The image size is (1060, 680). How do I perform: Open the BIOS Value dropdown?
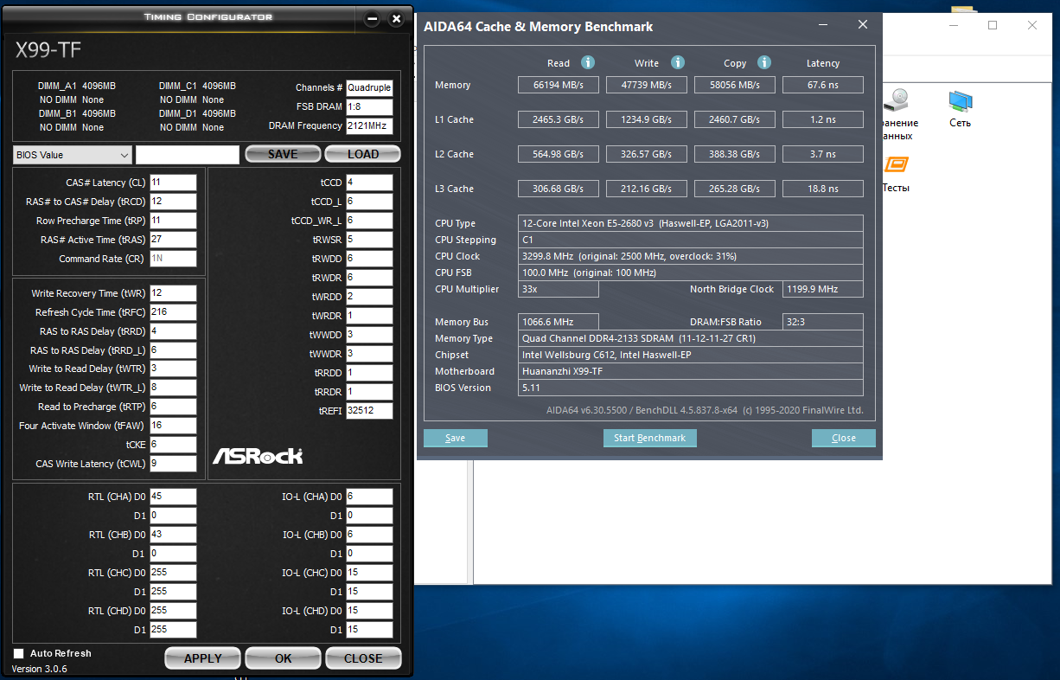pyautogui.click(x=72, y=155)
